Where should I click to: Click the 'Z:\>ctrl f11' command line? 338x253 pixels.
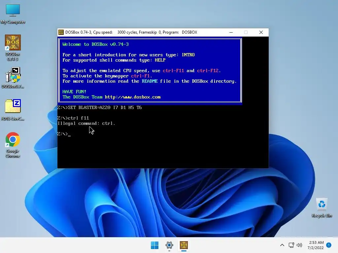[x=73, y=118]
